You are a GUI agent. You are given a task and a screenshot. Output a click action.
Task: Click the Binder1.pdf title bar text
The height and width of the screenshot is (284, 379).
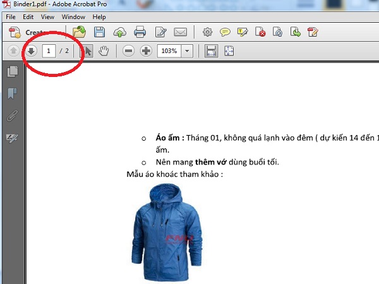(60, 4)
